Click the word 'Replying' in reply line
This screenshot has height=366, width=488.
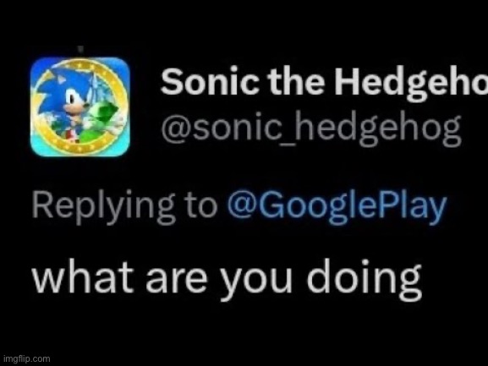(x=103, y=207)
